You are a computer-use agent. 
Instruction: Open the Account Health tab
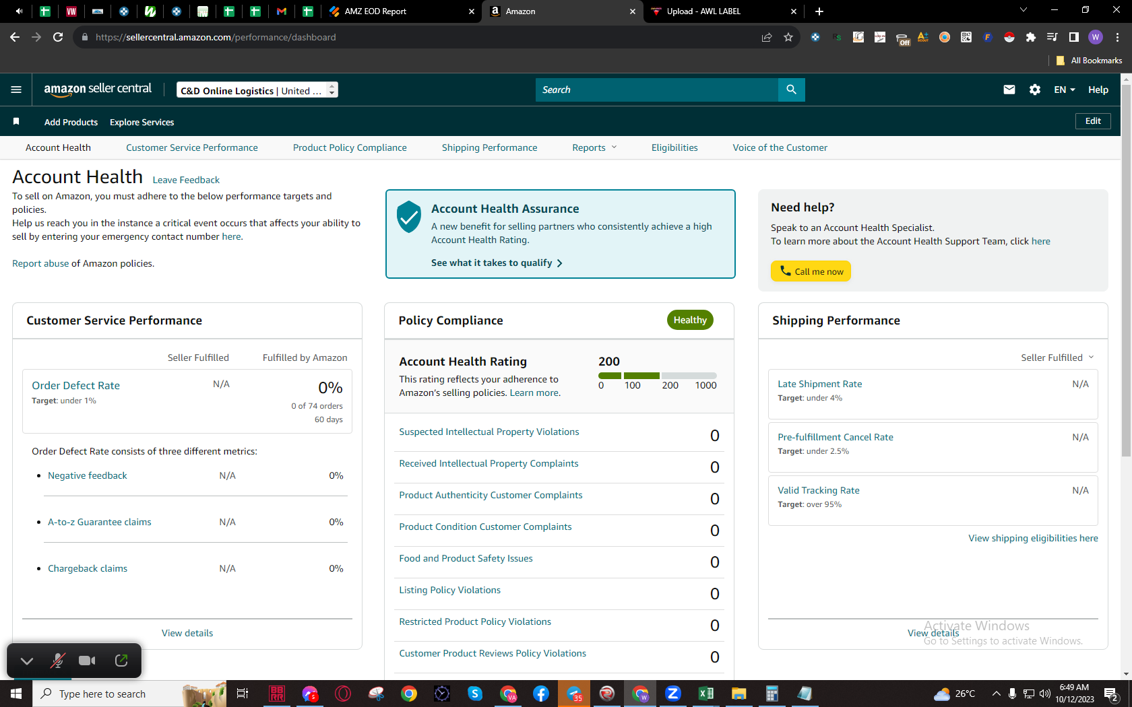[x=58, y=147]
